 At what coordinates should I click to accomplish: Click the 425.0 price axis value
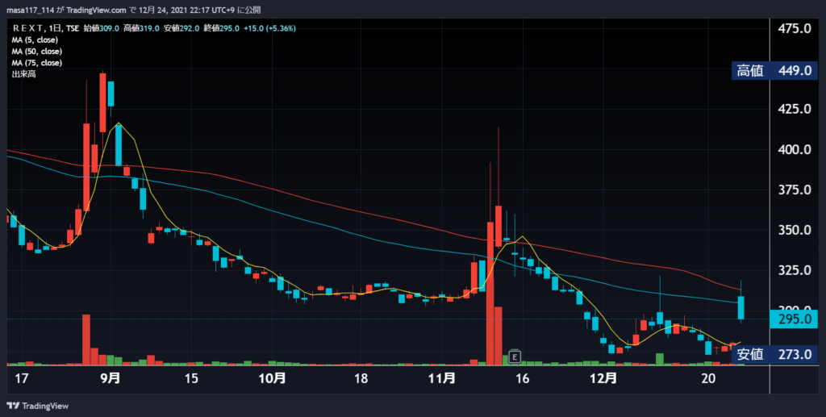(795, 109)
